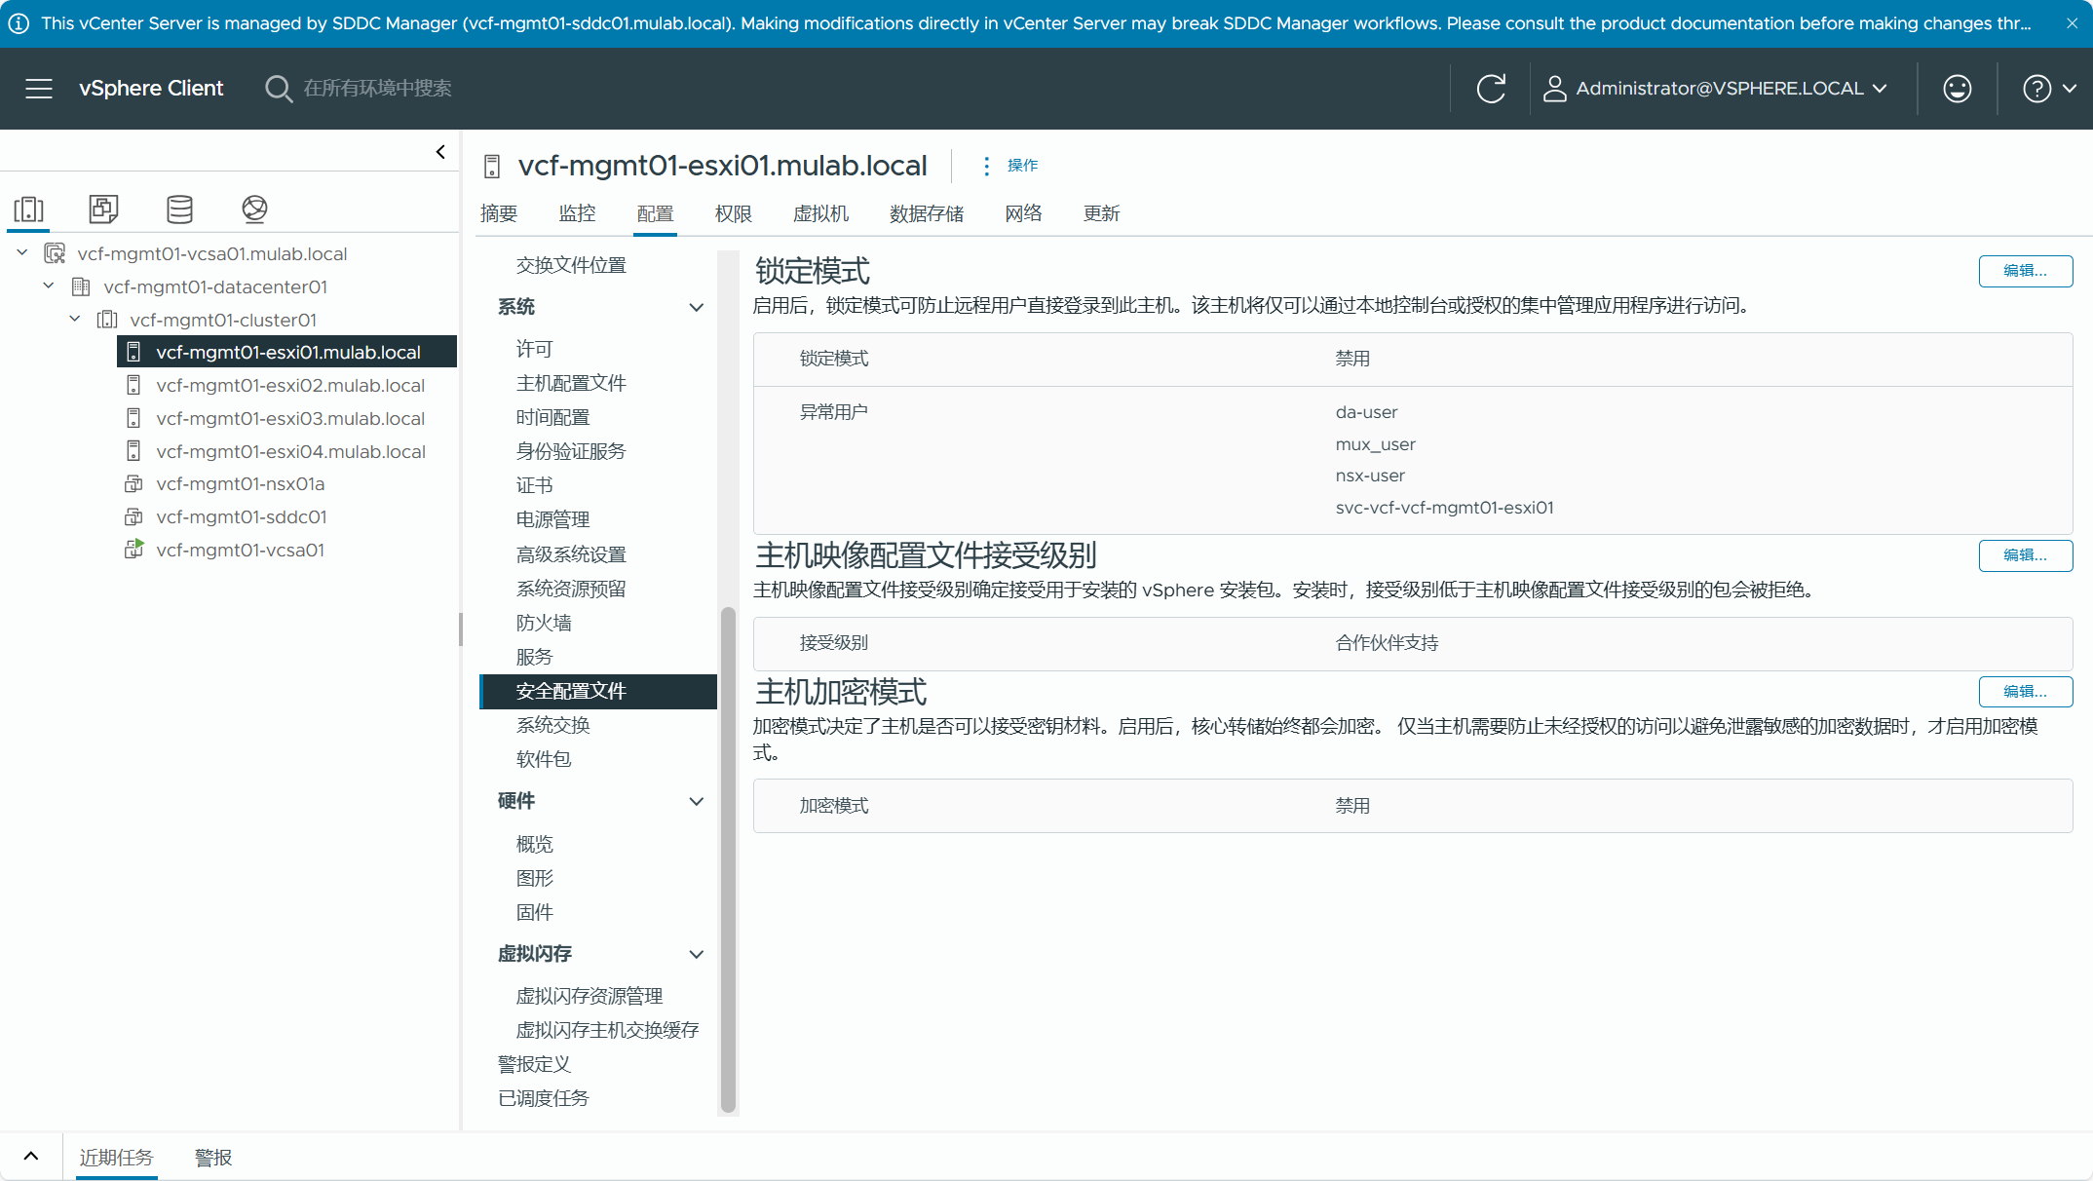
Task: Click the host icon beside vcf-mgmt01-esxi03.mulab.local
Action: 134,419
